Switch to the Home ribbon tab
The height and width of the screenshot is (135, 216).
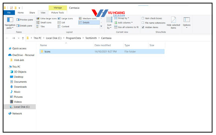(21, 13)
